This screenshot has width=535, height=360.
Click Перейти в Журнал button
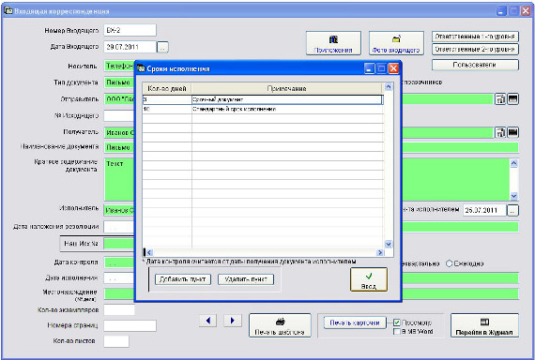coord(484,325)
